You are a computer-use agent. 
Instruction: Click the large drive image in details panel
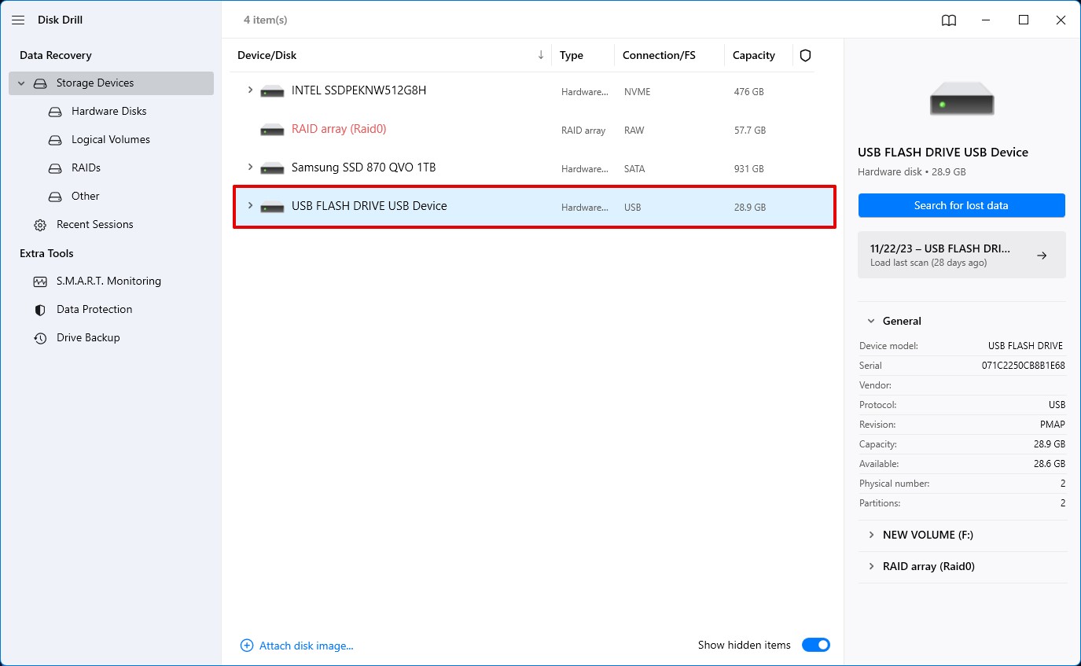[962, 99]
